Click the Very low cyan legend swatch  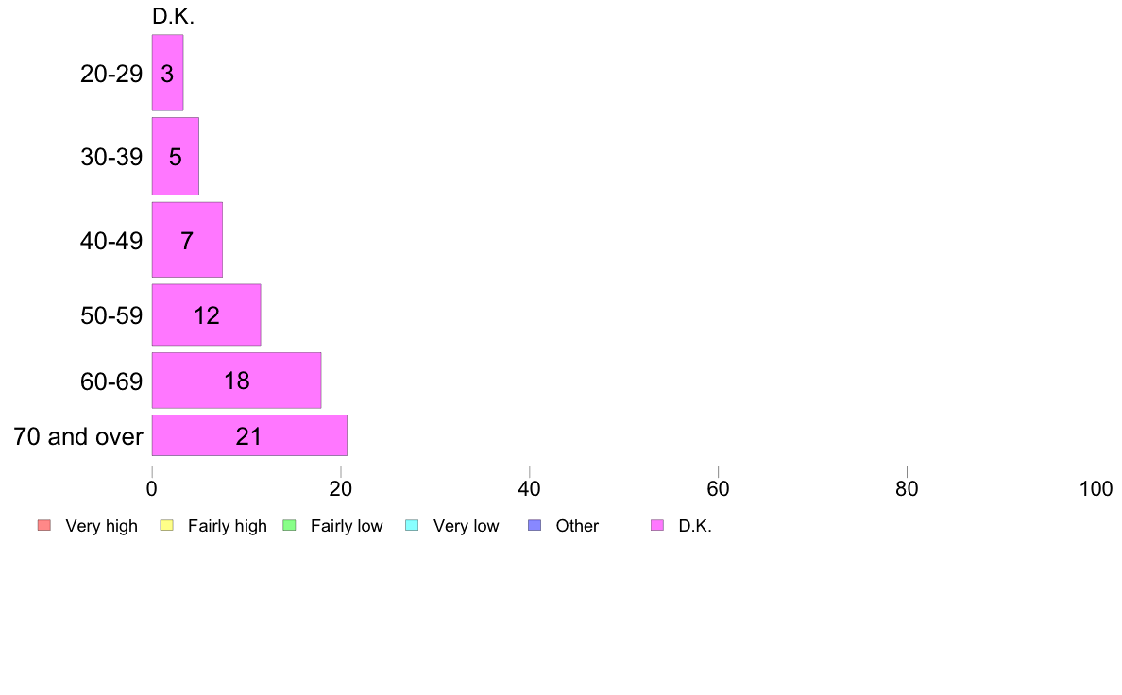412,525
